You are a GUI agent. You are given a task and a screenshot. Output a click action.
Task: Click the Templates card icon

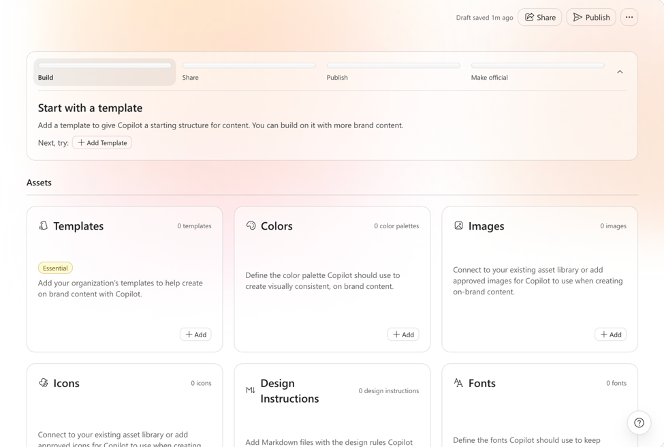(x=43, y=226)
